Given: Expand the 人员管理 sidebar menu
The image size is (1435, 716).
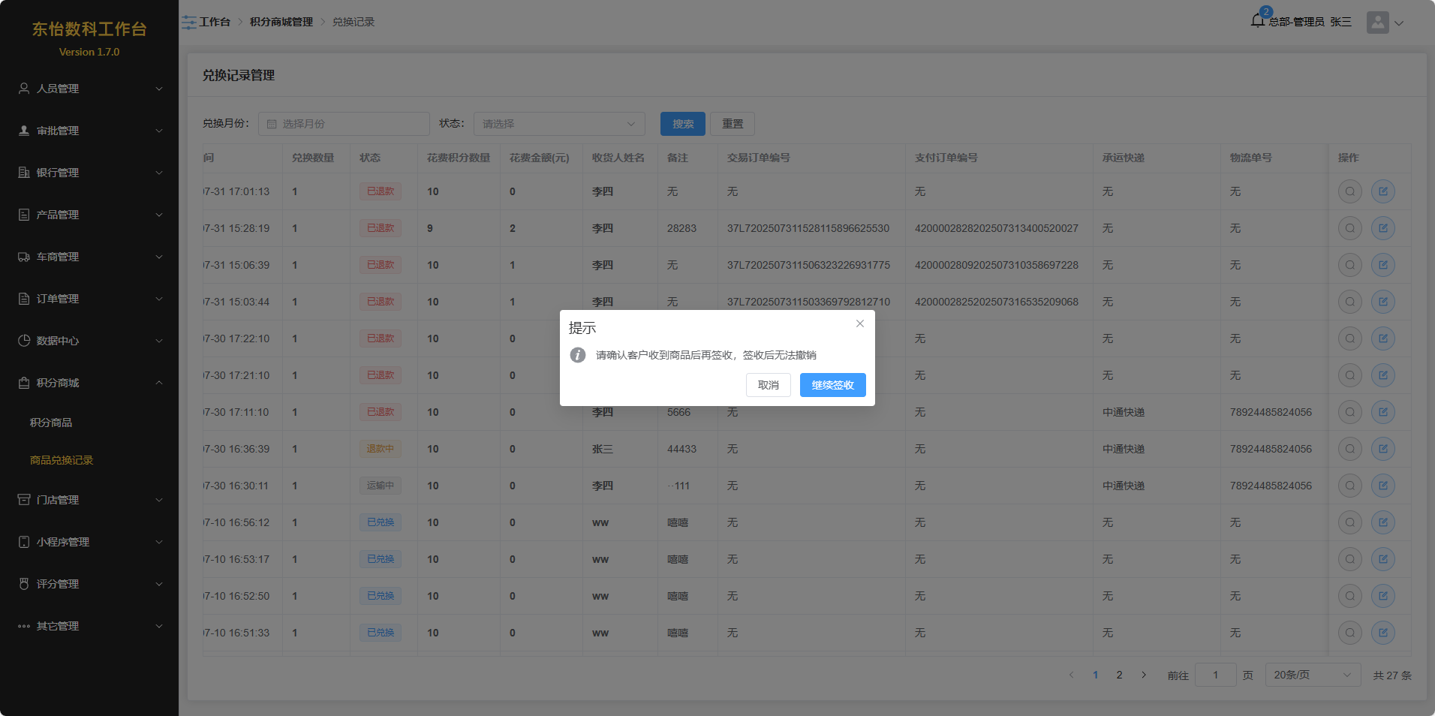Looking at the screenshot, I should (89, 89).
